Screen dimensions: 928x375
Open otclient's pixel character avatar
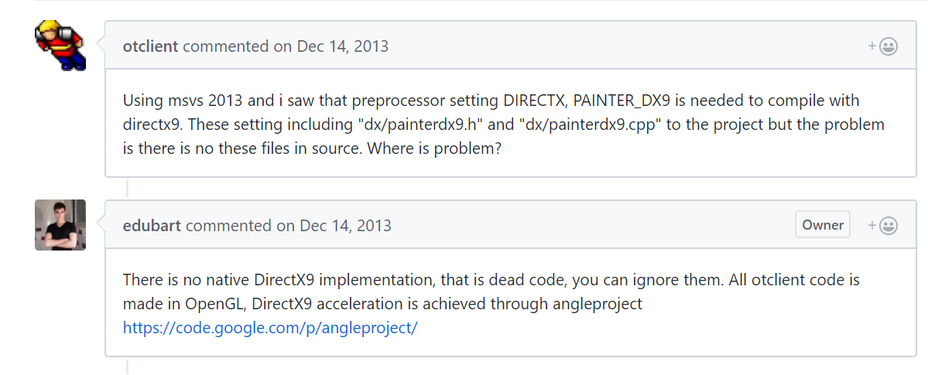[x=60, y=46]
